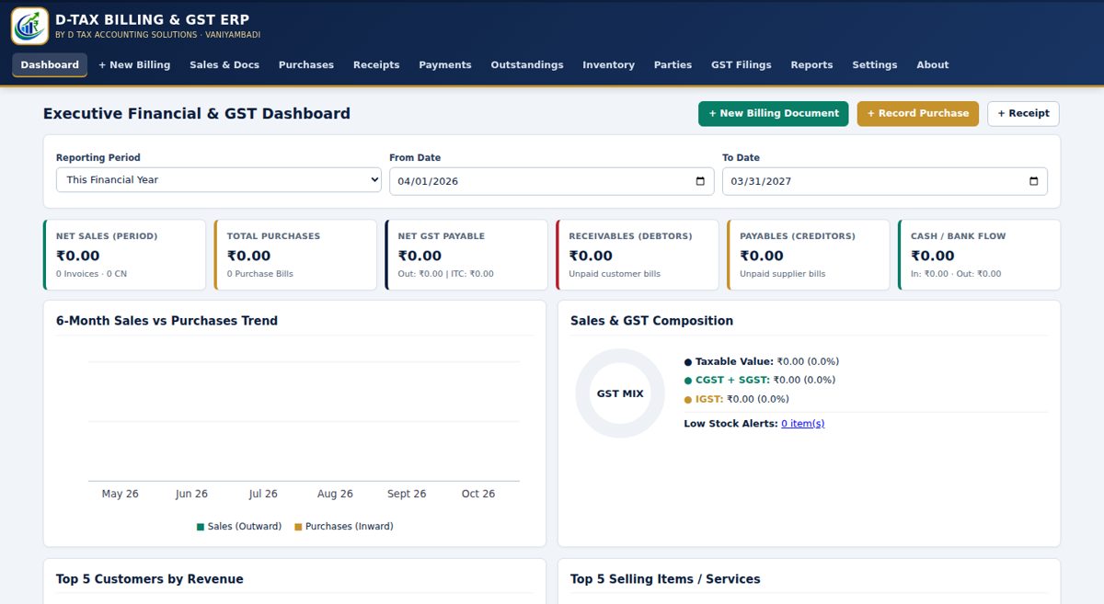Click '0 Purchase Bills' text
The image size is (1104, 604).
tap(260, 274)
